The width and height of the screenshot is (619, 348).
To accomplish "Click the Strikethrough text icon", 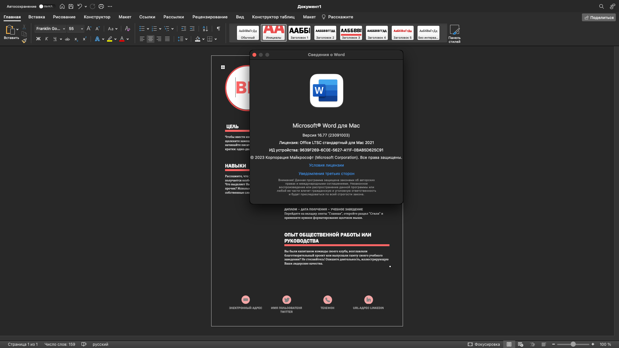I will (x=67, y=39).
